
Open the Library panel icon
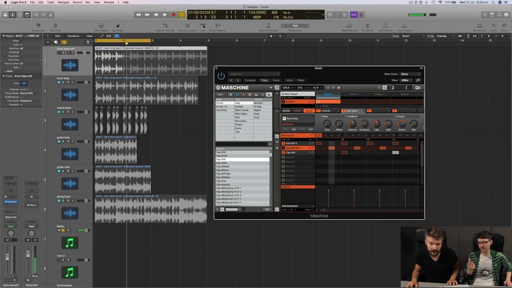pyautogui.click(x=5, y=15)
